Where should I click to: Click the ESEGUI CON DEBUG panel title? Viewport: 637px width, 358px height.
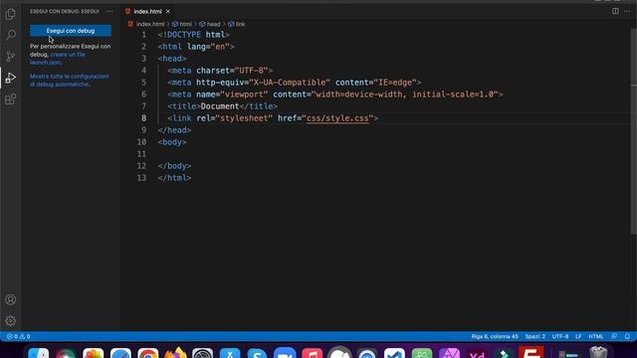(x=64, y=11)
